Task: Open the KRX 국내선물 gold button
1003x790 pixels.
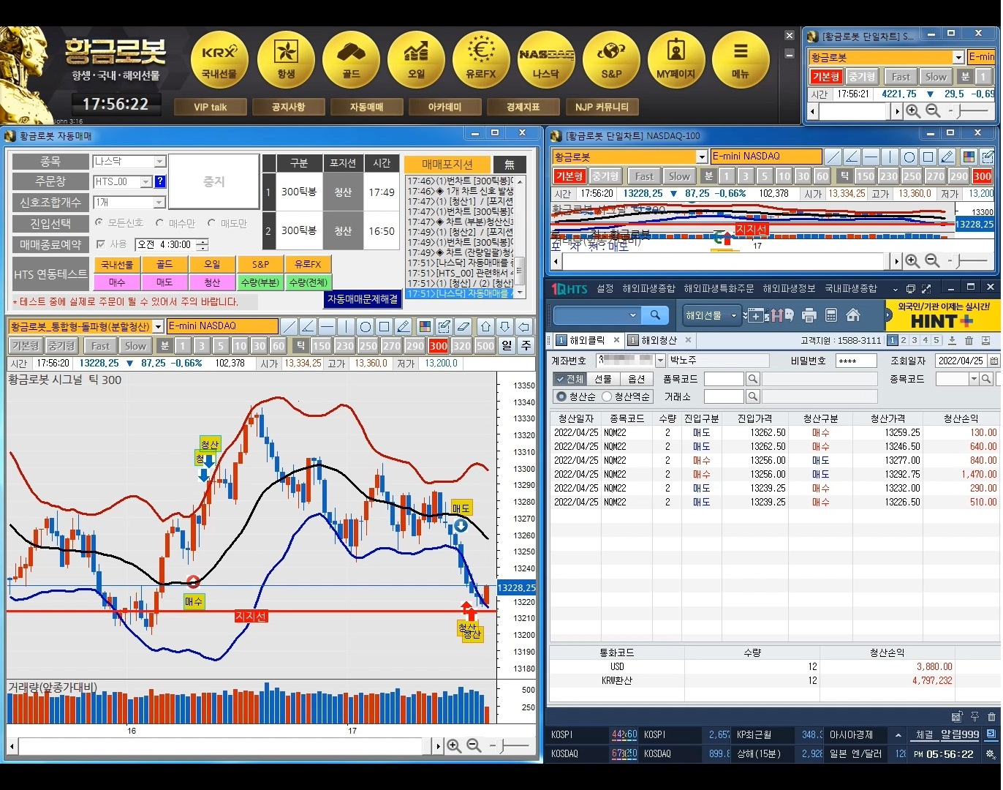Action: click(x=219, y=60)
